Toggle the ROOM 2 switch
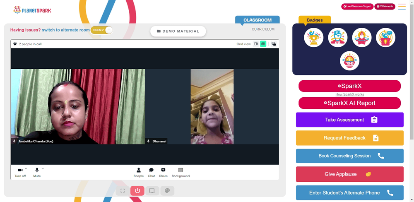414x202 pixels. (x=102, y=30)
